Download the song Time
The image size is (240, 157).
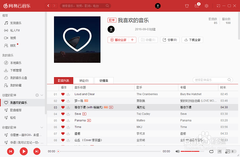click(x=68, y=127)
